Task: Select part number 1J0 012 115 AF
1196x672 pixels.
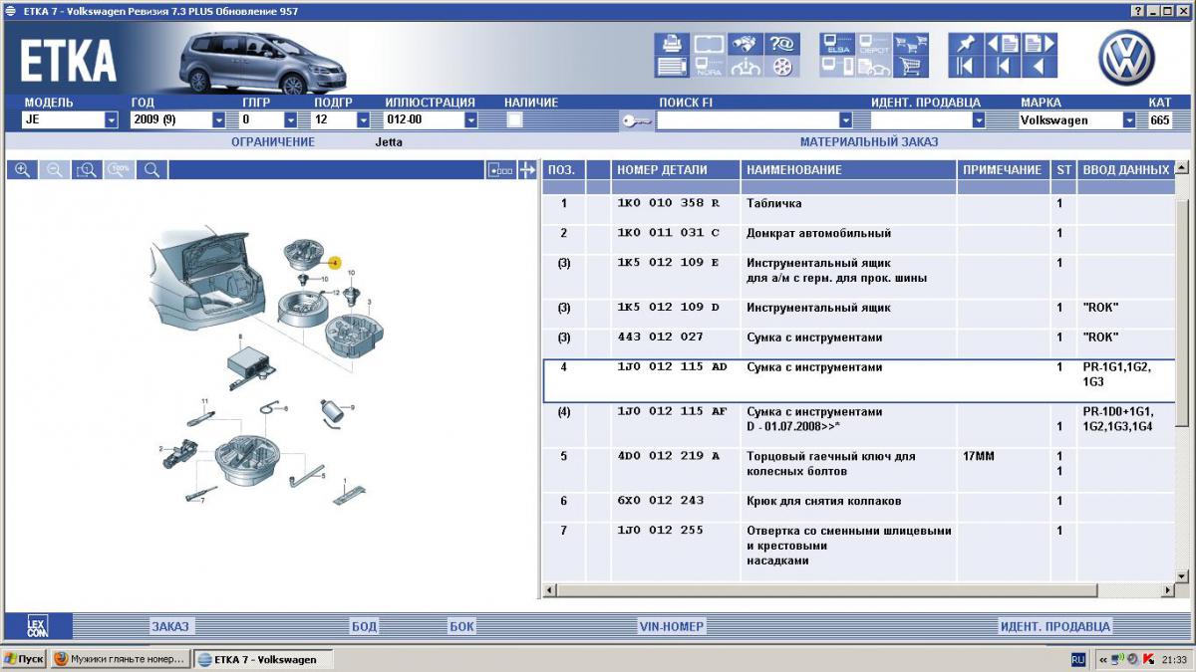Action: click(672, 411)
